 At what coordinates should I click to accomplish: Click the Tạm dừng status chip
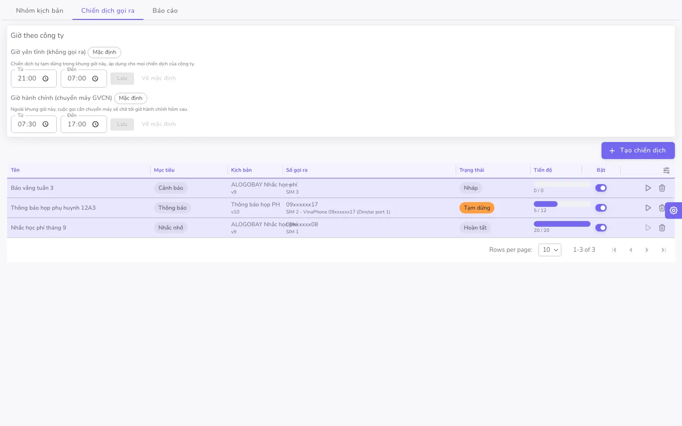(477, 208)
